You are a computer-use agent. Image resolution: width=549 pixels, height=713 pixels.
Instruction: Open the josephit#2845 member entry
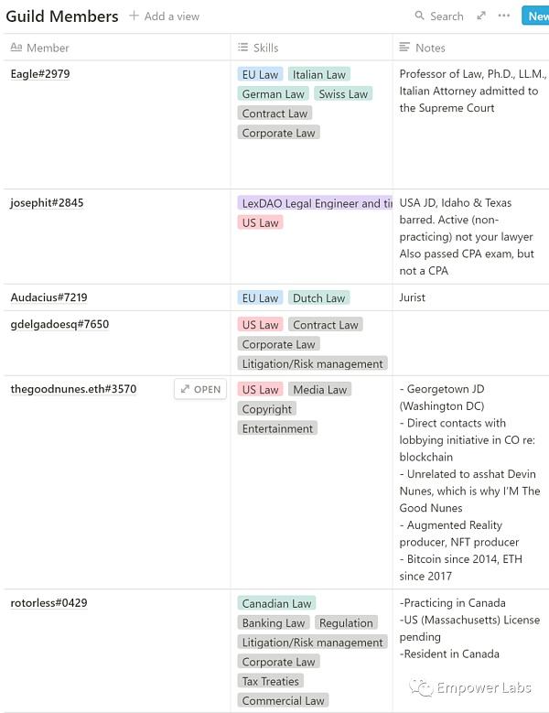(47, 203)
